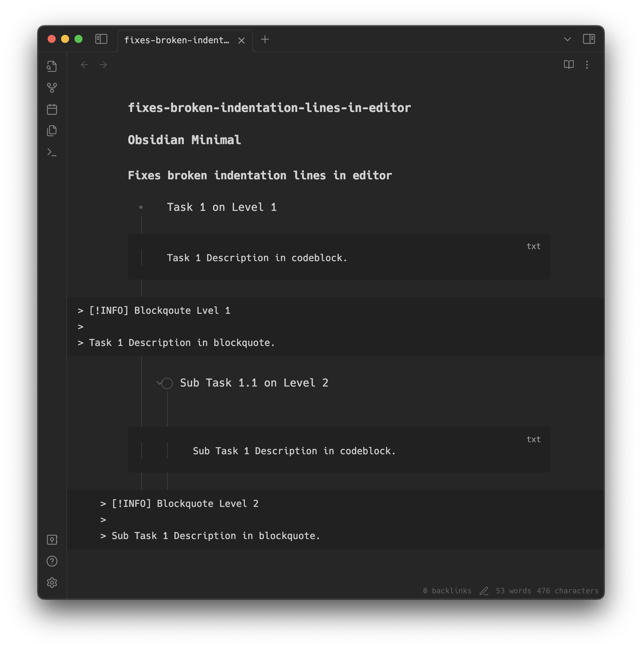642x649 pixels.
Task: Open search in the left ribbon
Action: point(52,66)
